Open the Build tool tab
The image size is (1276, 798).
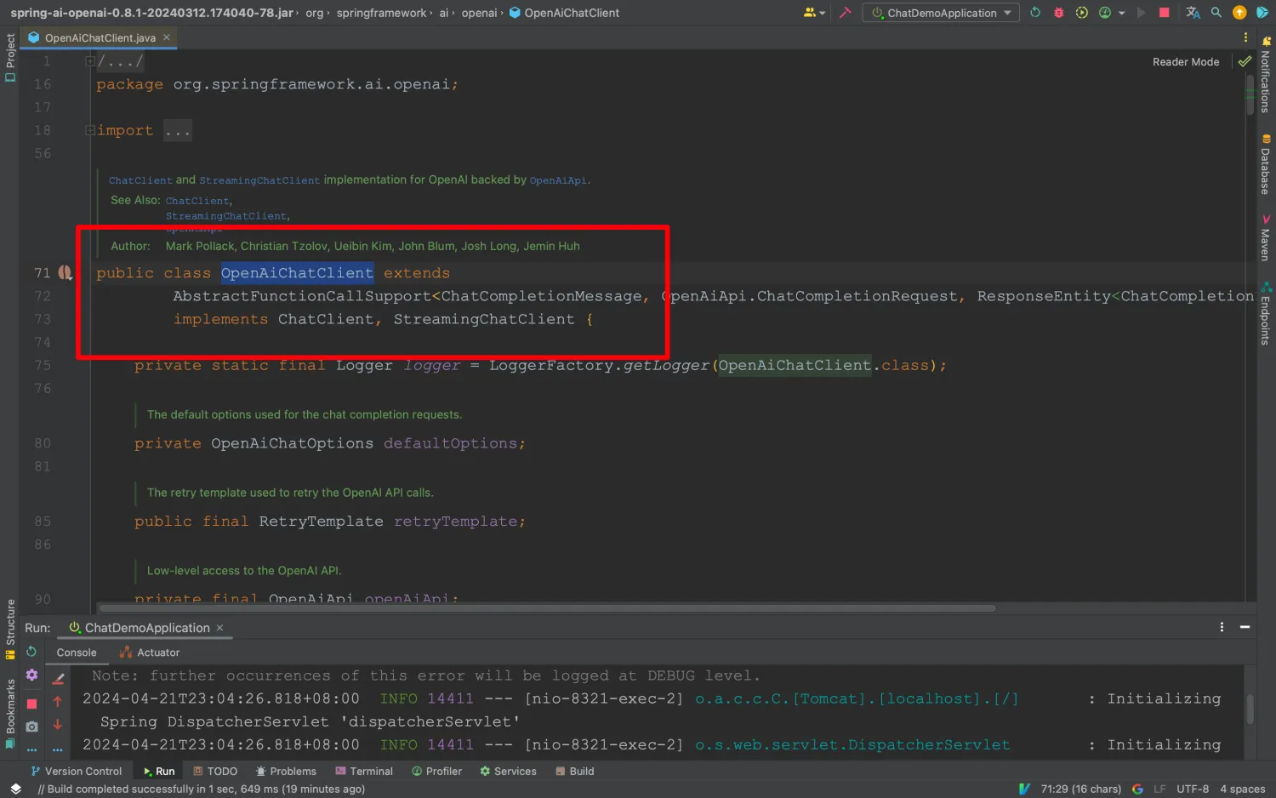575,771
